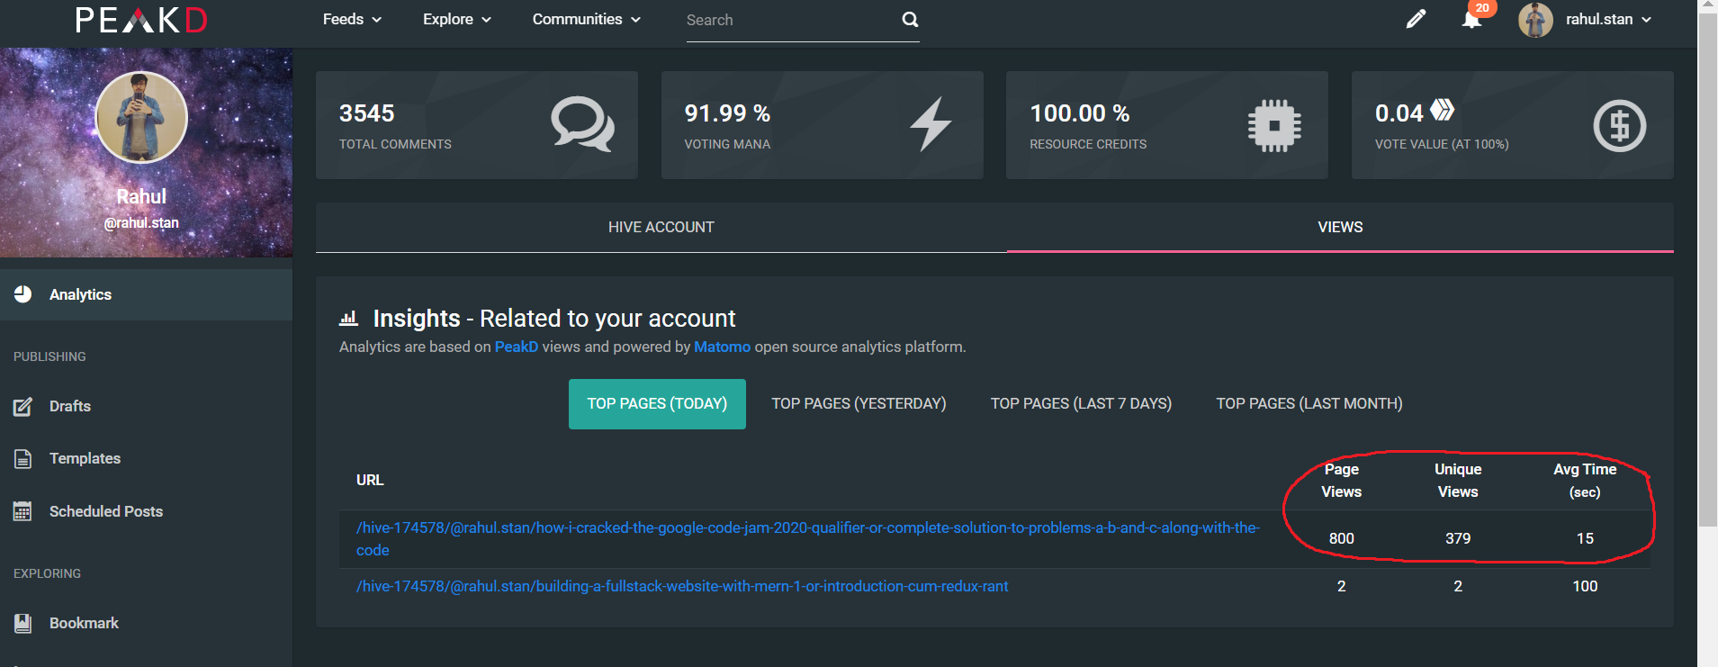Click the total comments speech bubbles icon
The width and height of the screenshot is (1718, 667).
tap(582, 124)
